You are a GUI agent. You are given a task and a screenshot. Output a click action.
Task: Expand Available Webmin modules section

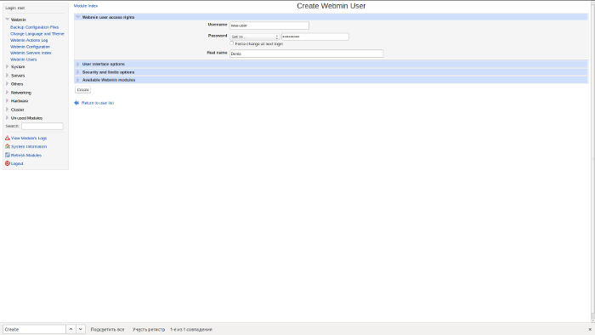pos(109,80)
